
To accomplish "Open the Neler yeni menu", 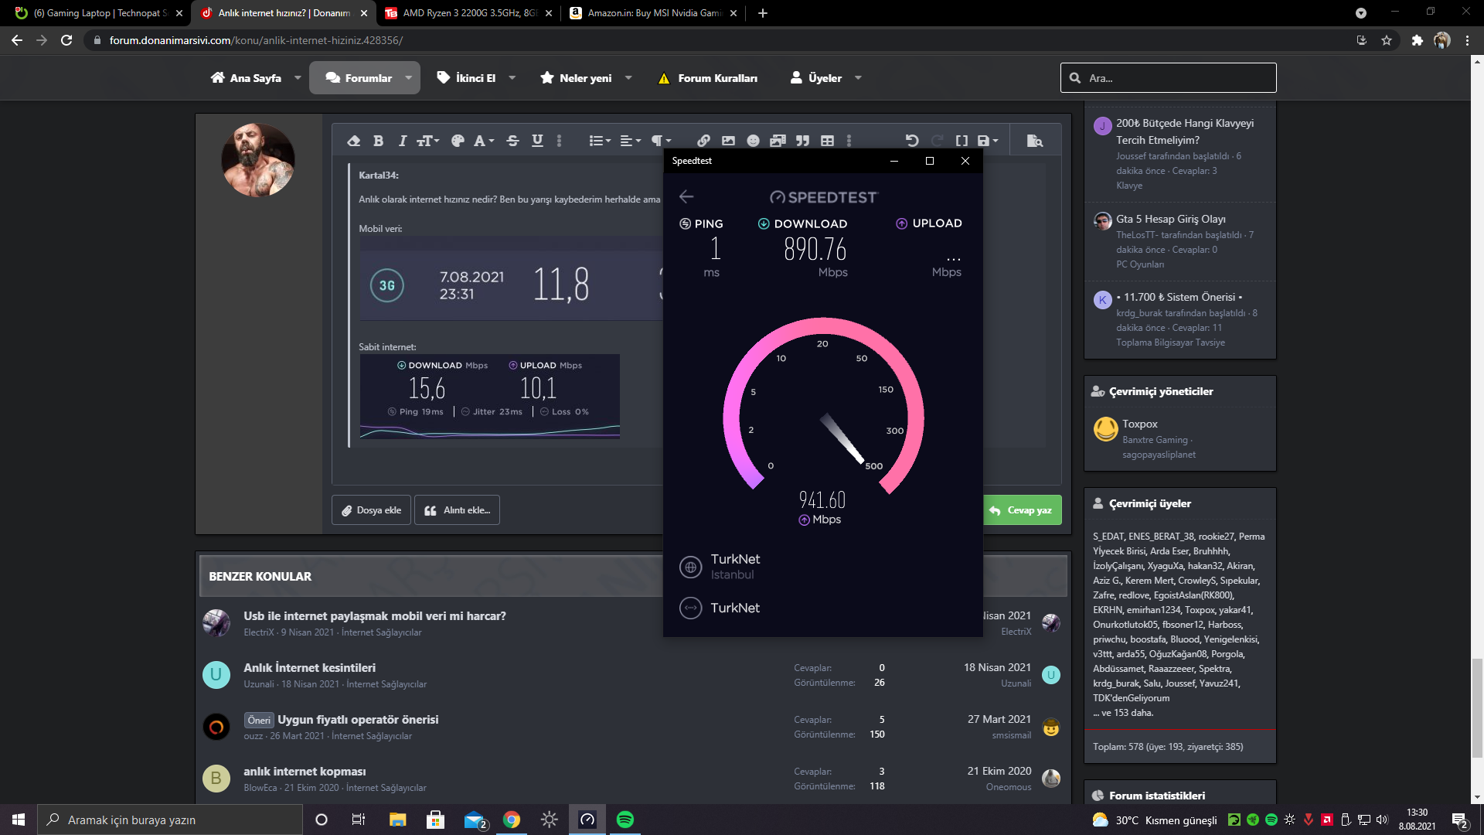I will point(576,78).
